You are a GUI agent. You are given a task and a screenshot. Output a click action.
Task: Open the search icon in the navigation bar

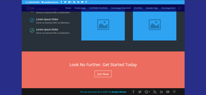pos(179,8)
